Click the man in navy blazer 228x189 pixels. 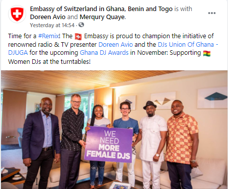point(40,142)
